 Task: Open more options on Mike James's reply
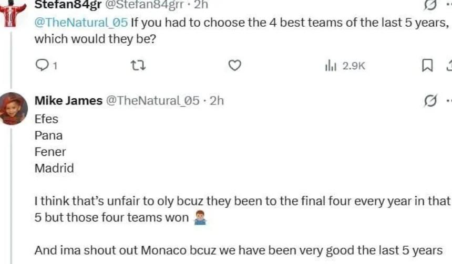coord(448,100)
